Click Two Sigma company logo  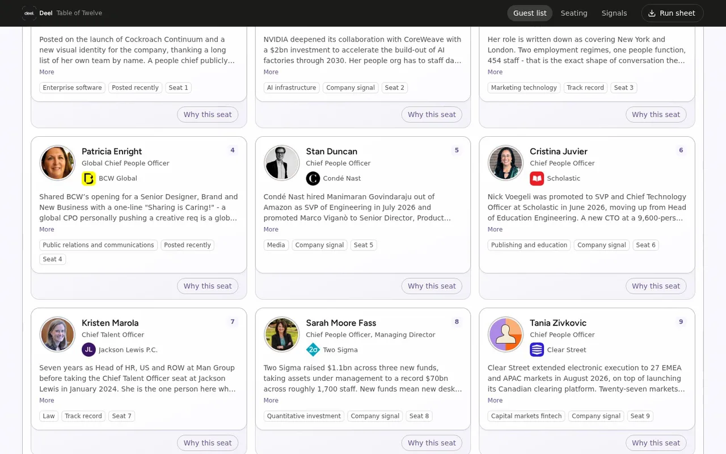tap(313, 350)
